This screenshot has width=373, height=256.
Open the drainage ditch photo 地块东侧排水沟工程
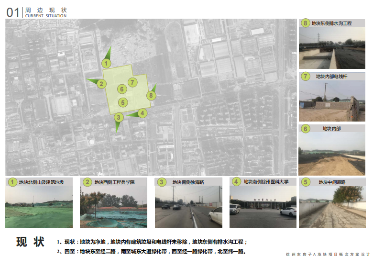click(x=332, y=48)
